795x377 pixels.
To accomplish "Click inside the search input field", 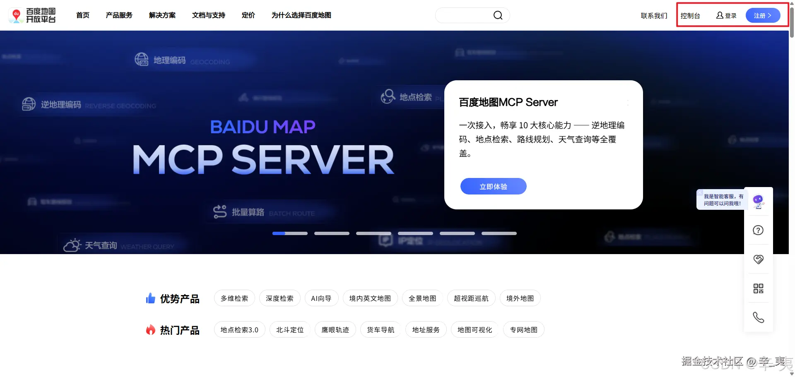I will (464, 15).
